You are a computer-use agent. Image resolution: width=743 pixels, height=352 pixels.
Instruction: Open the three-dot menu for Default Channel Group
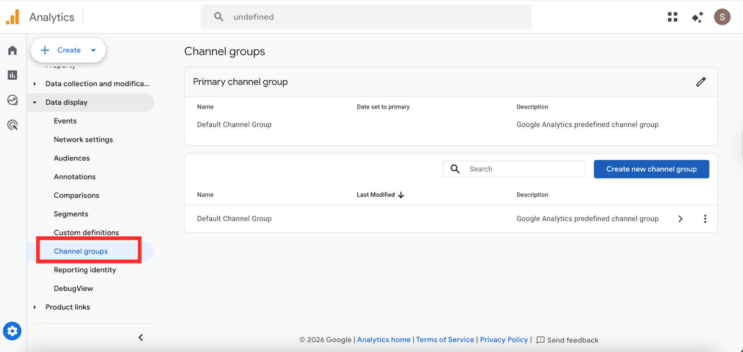[x=705, y=219]
